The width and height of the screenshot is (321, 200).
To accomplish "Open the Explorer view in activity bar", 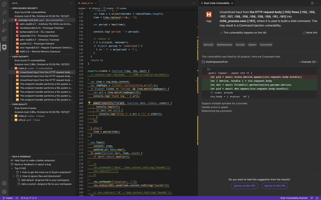I will pos(4,4).
